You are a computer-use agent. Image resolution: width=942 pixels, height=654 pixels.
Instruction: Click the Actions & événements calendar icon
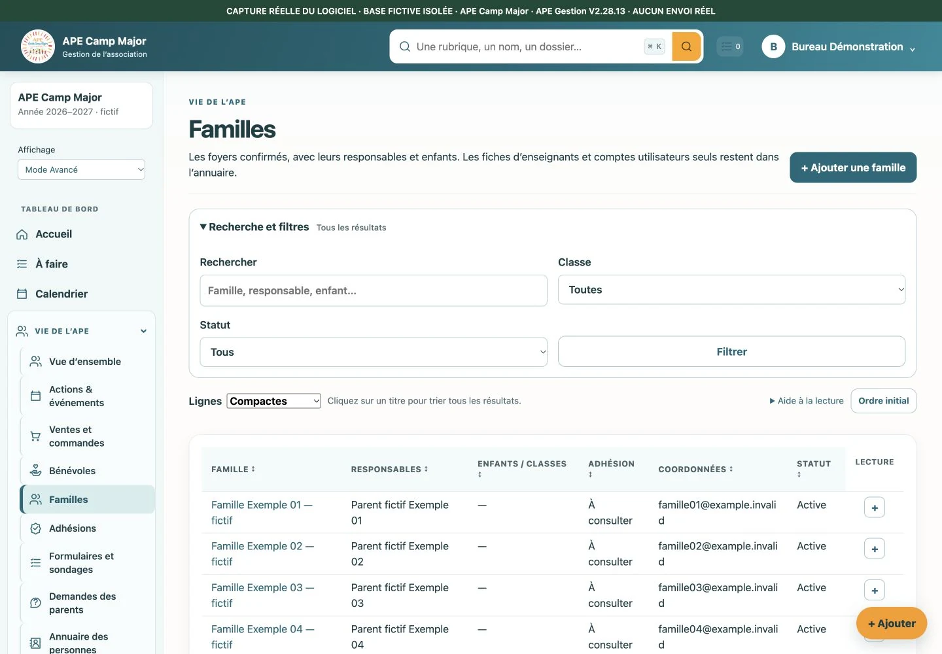36,396
